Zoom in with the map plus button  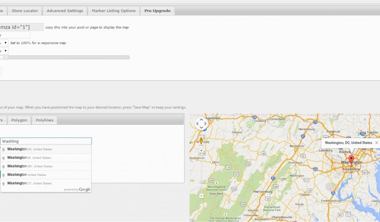pos(201,151)
